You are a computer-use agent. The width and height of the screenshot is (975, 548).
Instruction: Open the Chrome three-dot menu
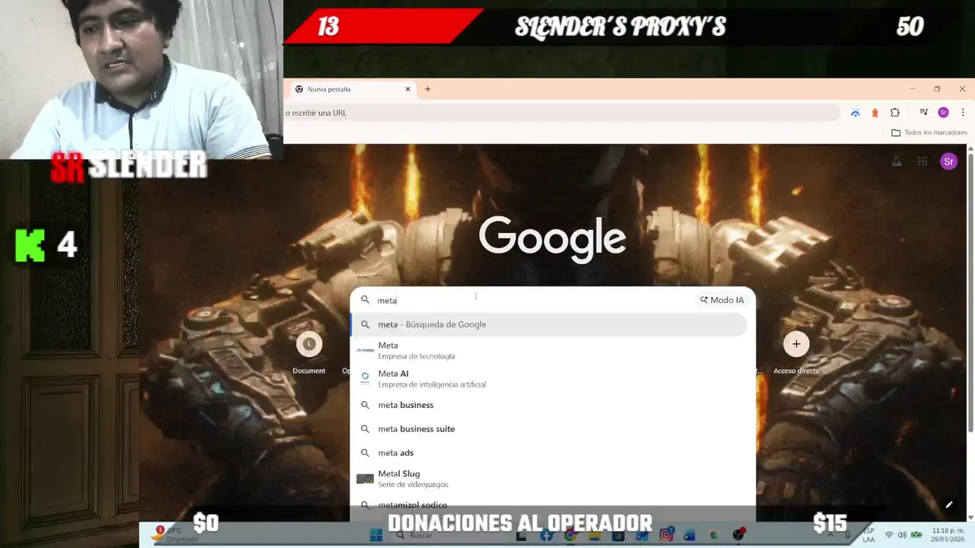point(963,113)
